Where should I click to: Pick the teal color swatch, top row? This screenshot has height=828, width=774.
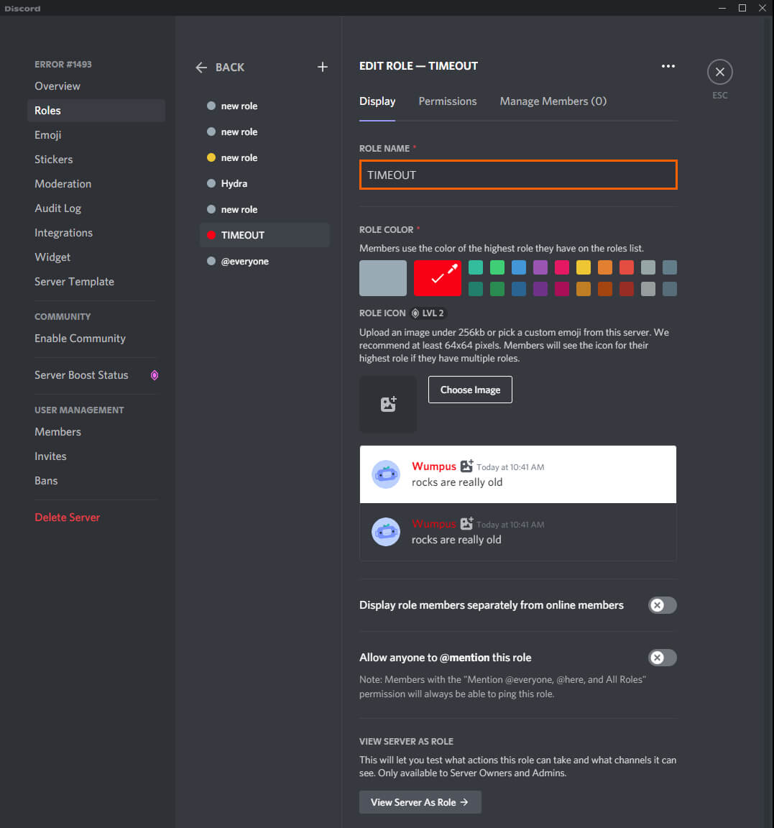click(x=476, y=267)
